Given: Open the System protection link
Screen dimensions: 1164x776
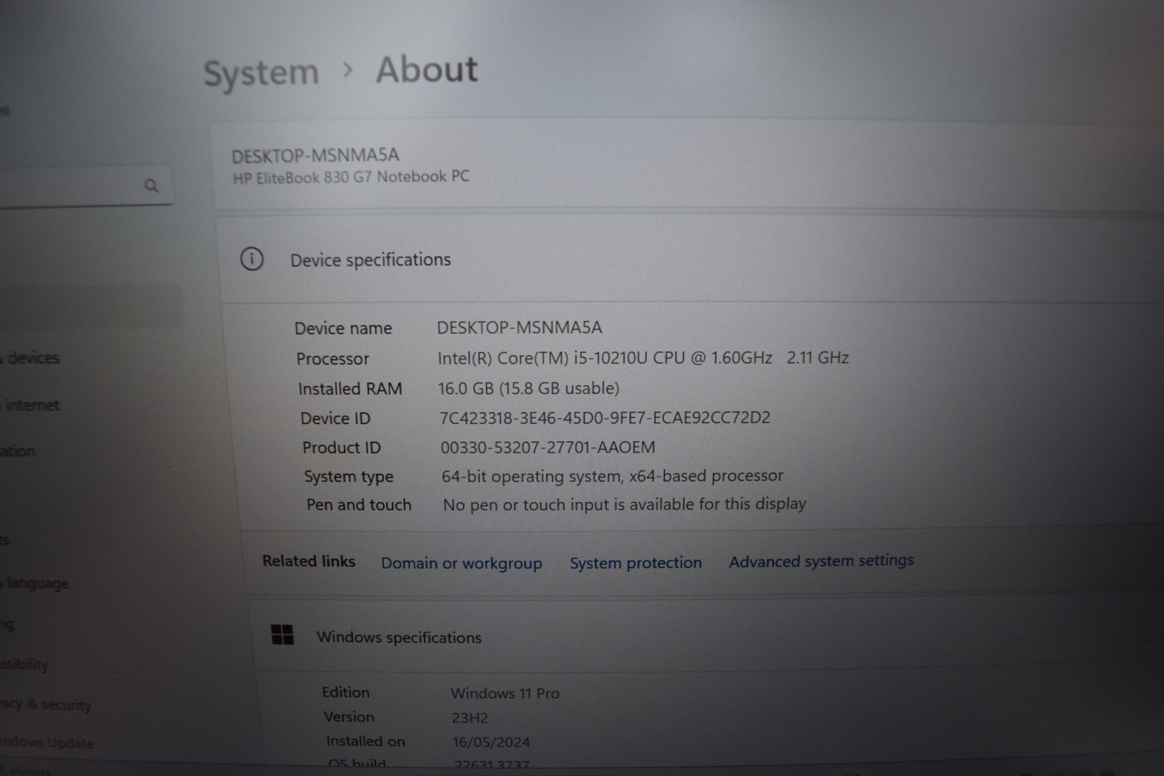Looking at the screenshot, I should [x=636, y=563].
